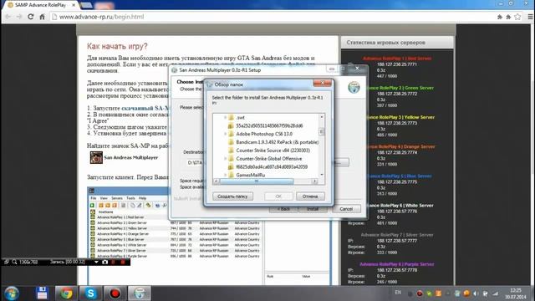The image size is (535, 301).
Task: Bookmark this page with the star icon
Action: coord(517,17)
